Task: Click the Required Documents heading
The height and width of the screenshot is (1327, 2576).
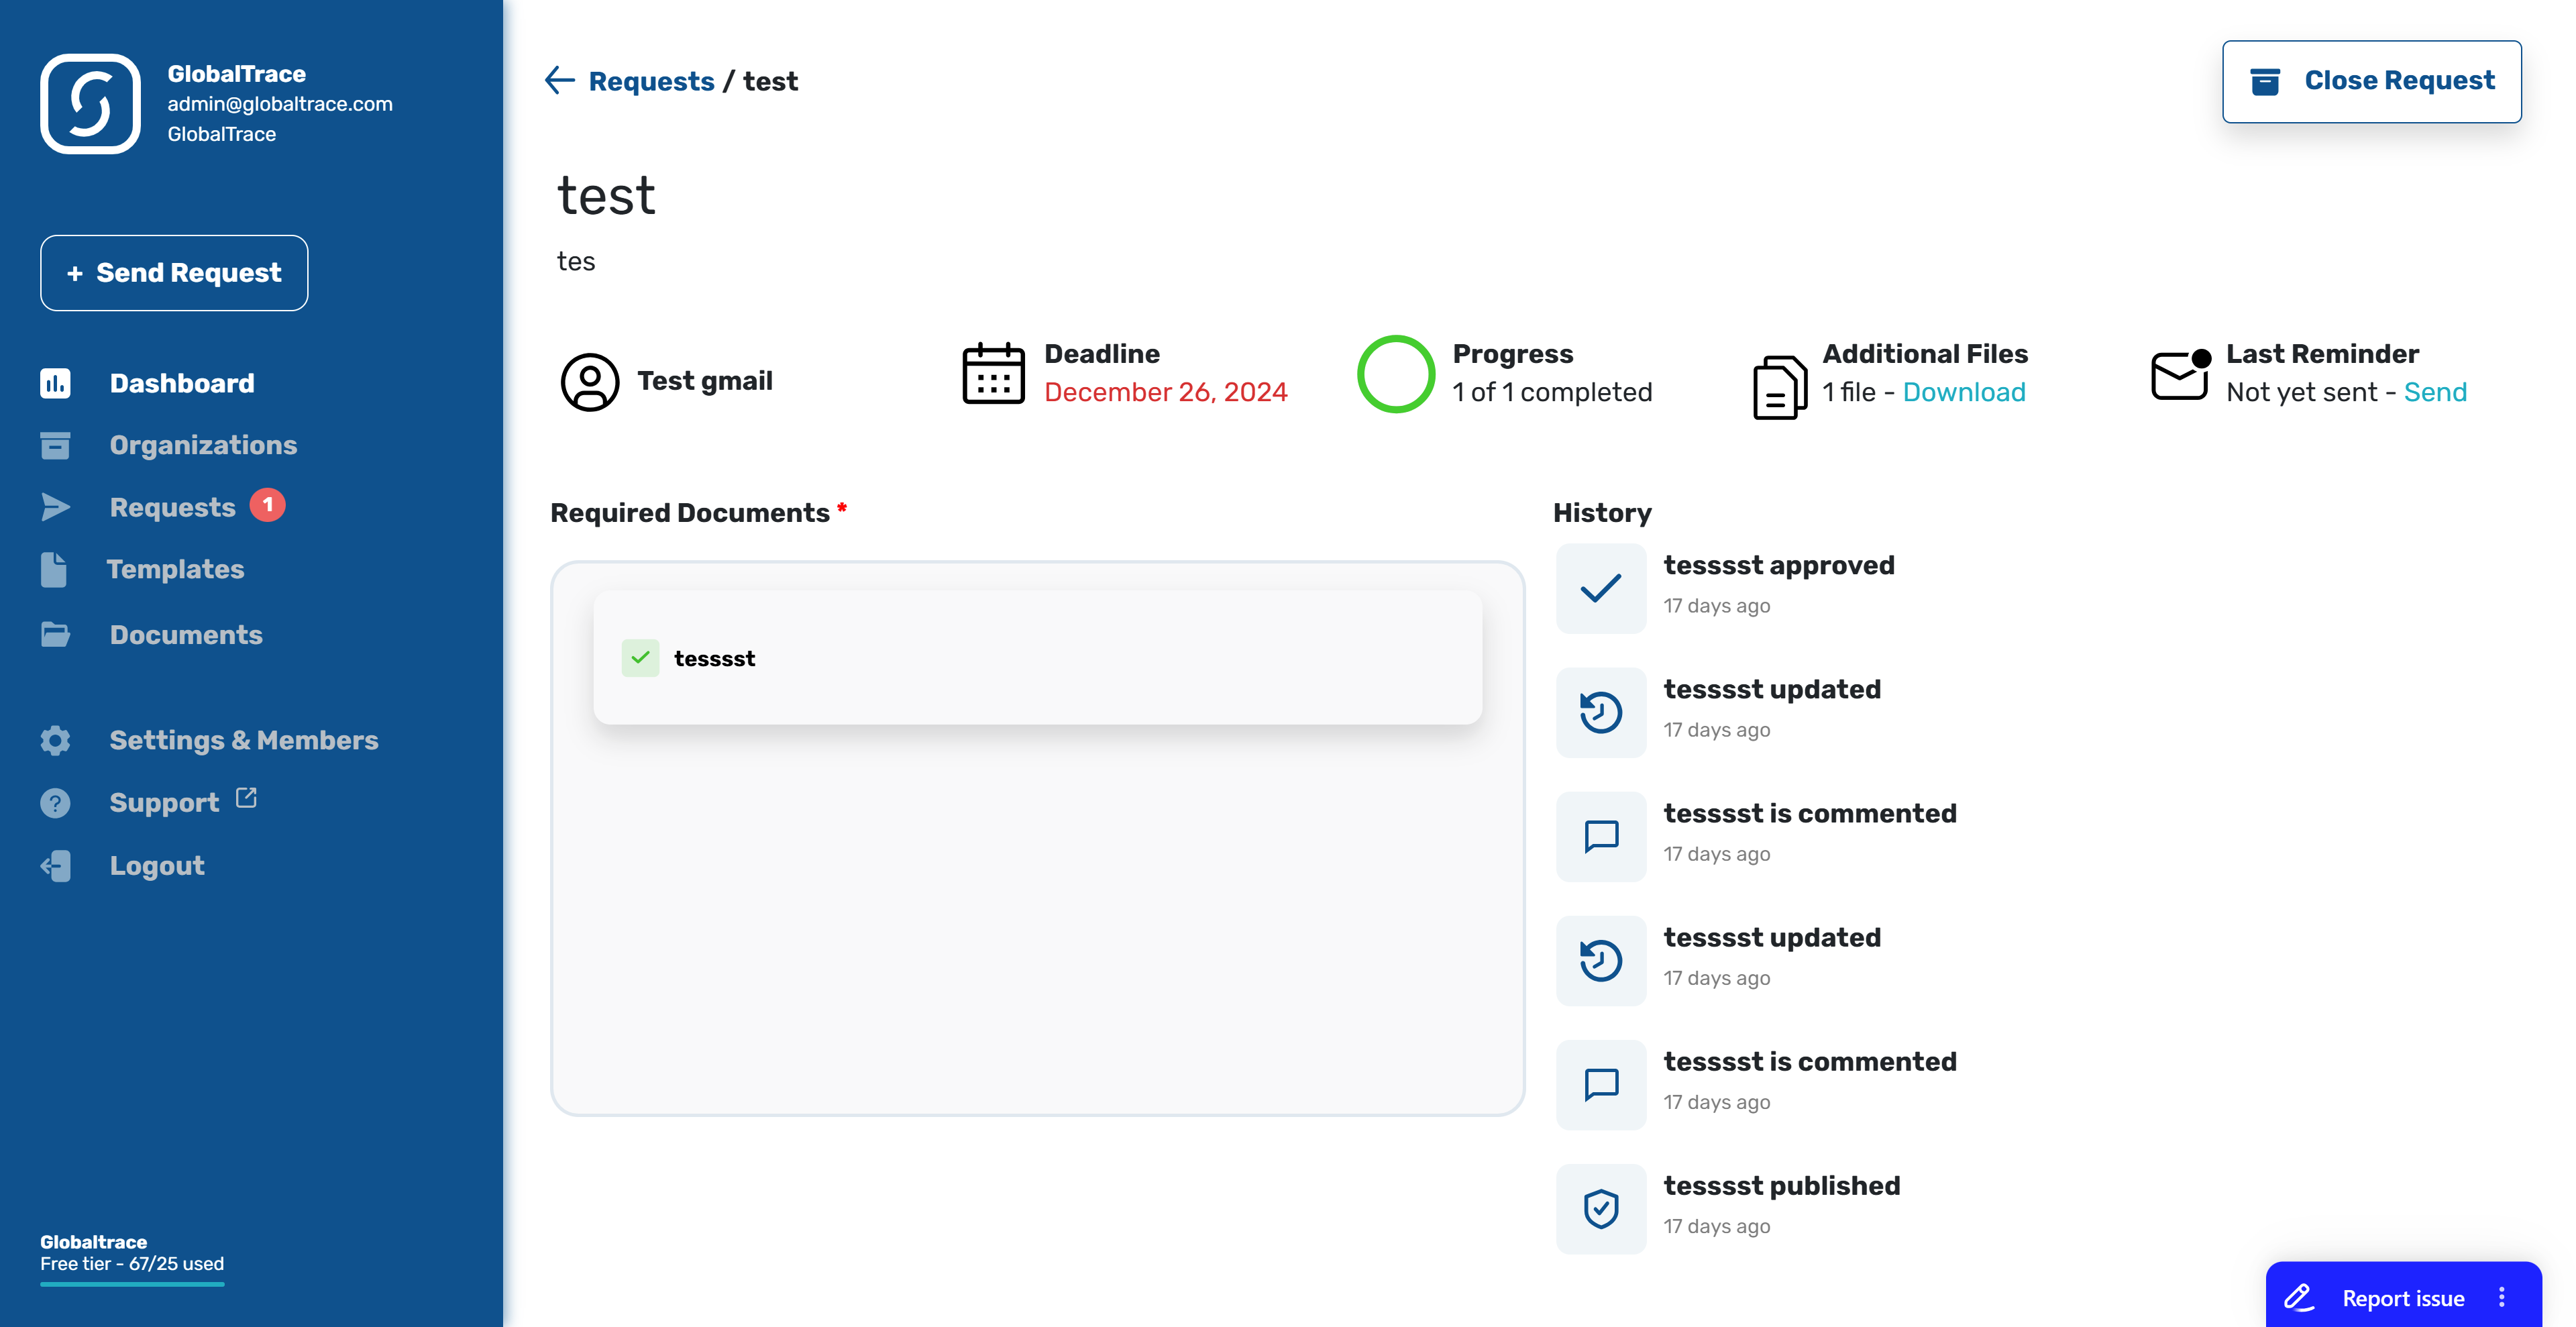Action: coord(690,513)
